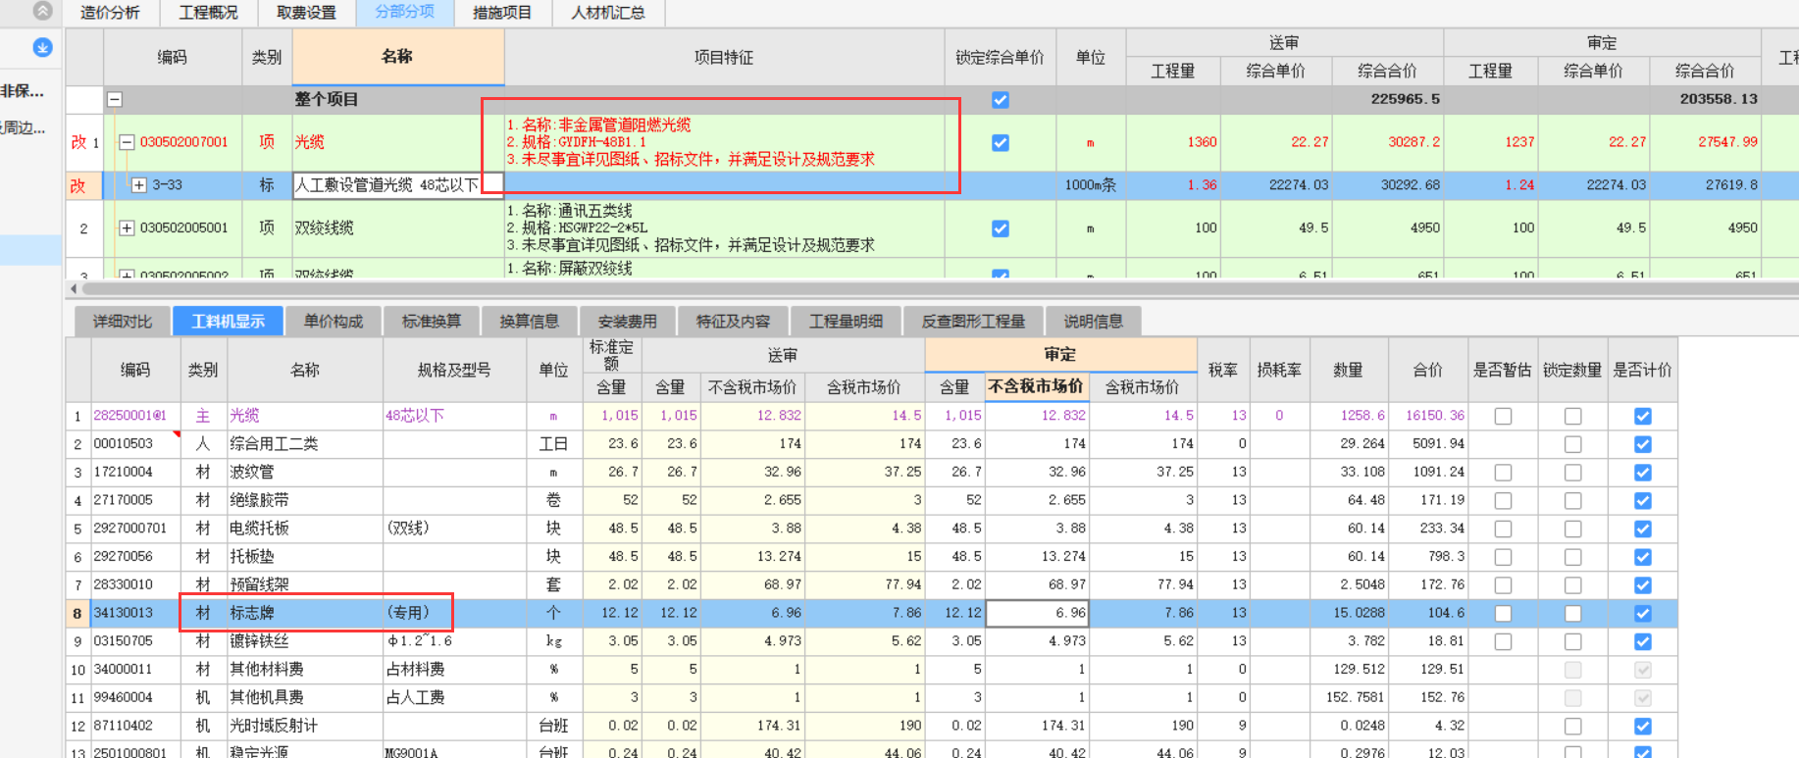Toggle 锁定综合单价 checkbox for 整个项目 row
The width and height of the screenshot is (1799, 758).
(1000, 100)
